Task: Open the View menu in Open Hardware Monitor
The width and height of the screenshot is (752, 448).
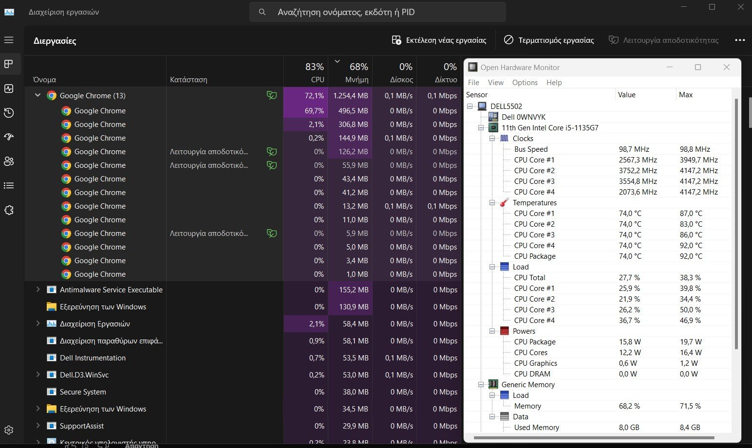Action: tap(496, 83)
